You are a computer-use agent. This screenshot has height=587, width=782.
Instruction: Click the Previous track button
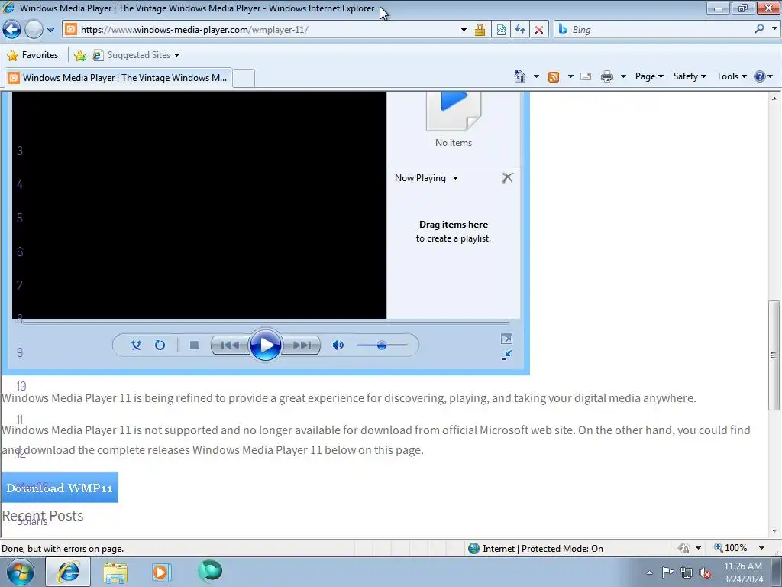coord(230,345)
